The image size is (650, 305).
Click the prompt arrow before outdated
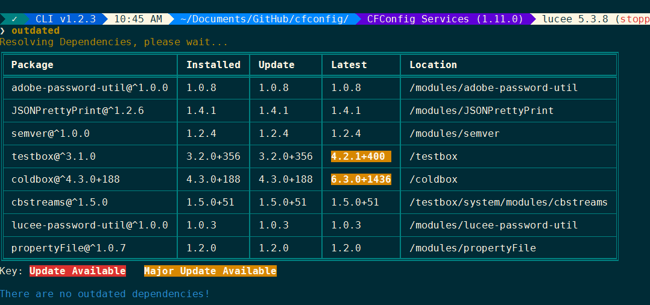coord(3,31)
